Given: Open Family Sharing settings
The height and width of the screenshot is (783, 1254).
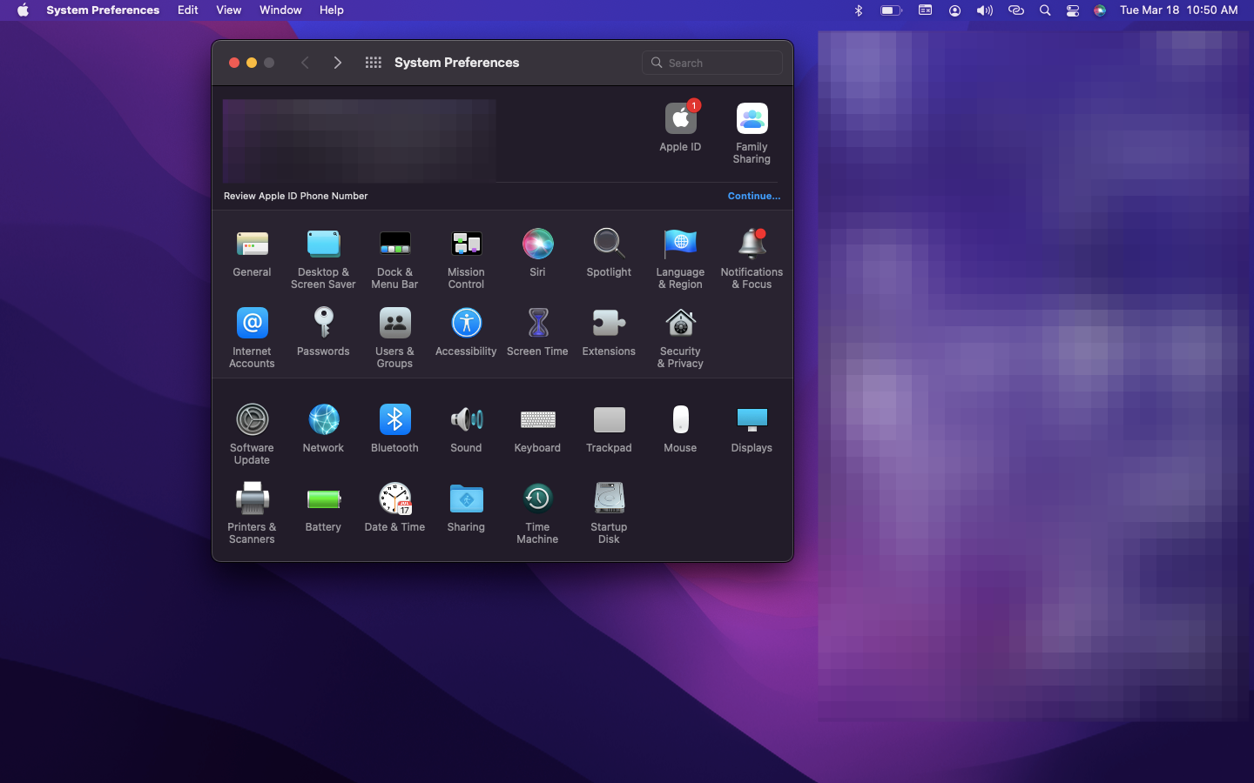Looking at the screenshot, I should (x=752, y=133).
